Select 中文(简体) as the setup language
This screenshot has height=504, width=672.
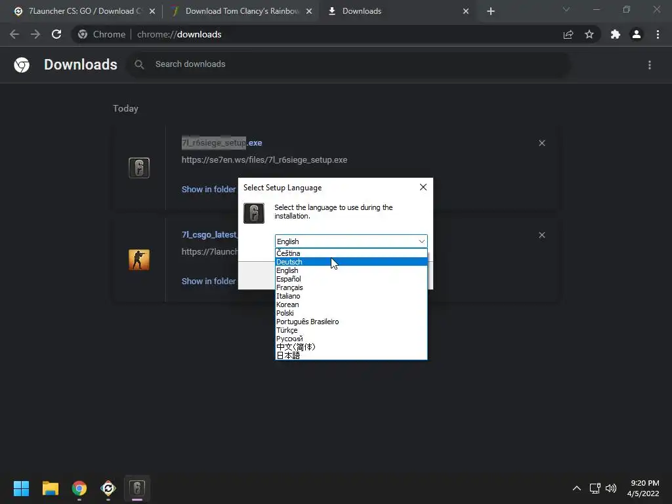[x=351, y=347]
